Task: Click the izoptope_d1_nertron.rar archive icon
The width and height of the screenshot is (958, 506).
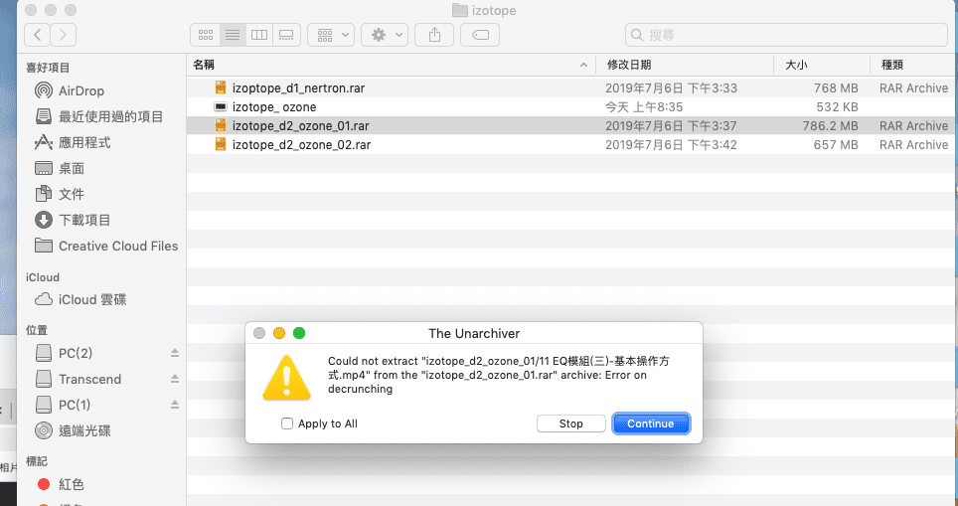Action: [221, 87]
